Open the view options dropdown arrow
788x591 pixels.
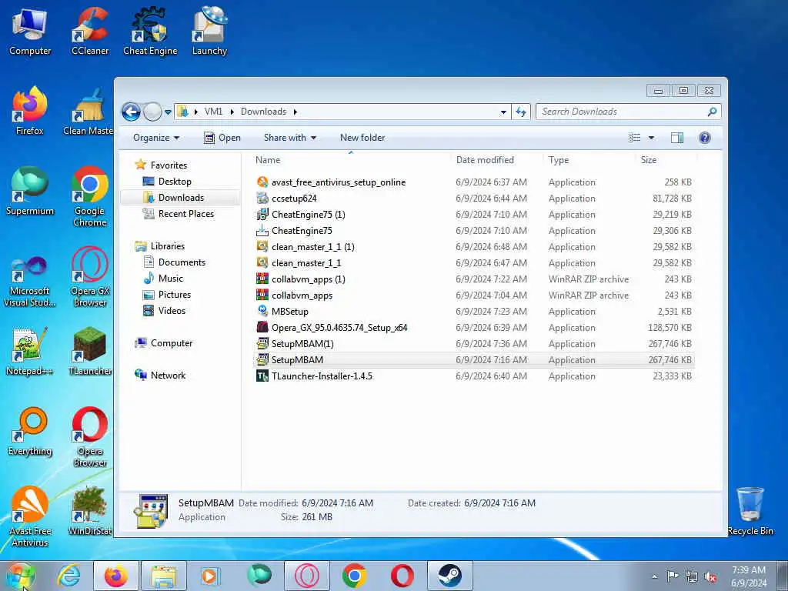click(x=651, y=138)
